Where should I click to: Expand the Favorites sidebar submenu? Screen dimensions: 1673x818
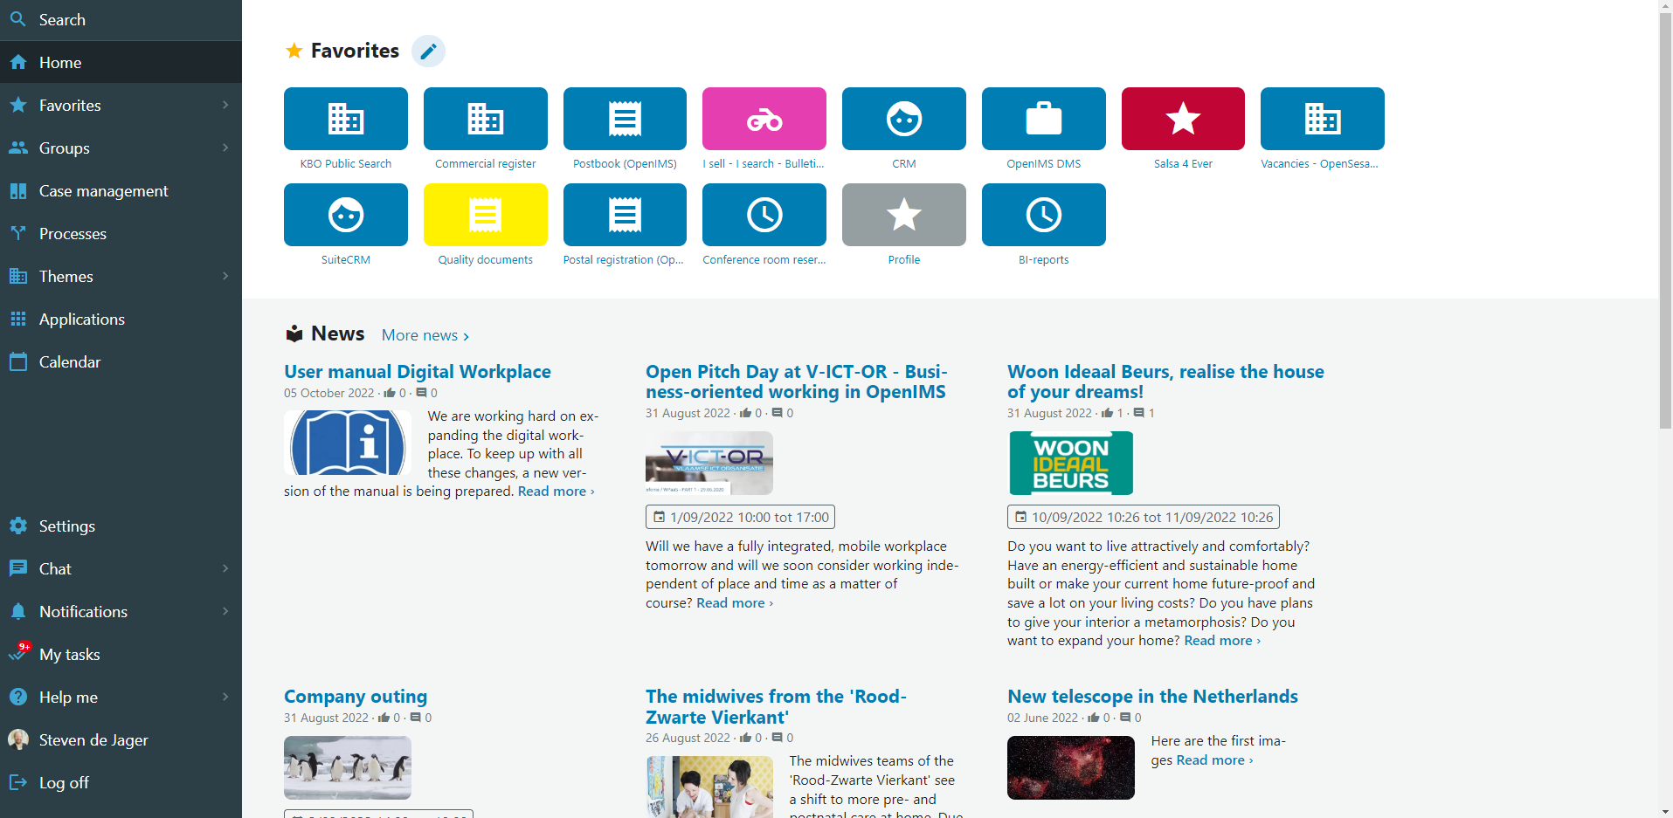tap(225, 106)
